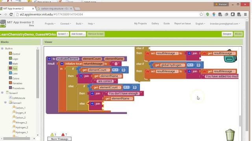Select Hydrogen_1 component
Image resolution: width=252 pixels, height=141 pixels.
(22, 132)
